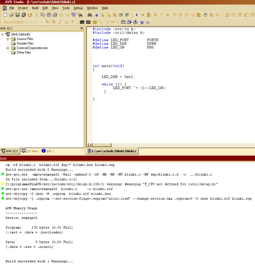The image size is (255, 270).
Task: Open the Help menu
Action: tap(105, 8)
